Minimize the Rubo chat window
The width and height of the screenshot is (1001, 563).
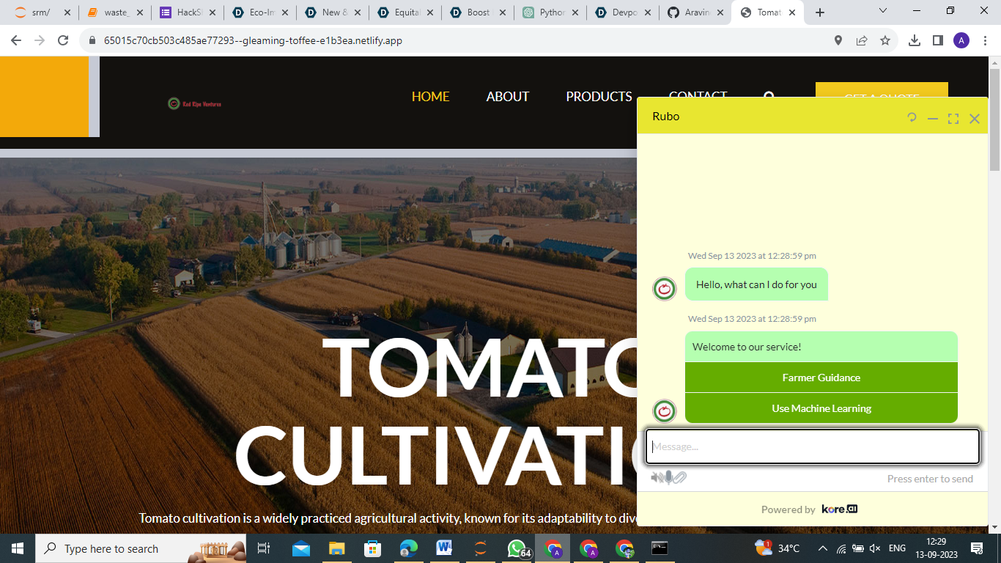933,118
